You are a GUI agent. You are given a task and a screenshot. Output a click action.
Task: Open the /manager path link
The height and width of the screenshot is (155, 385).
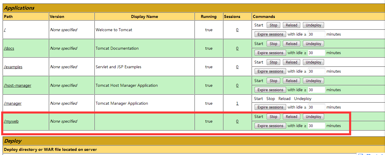click(x=13, y=103)
